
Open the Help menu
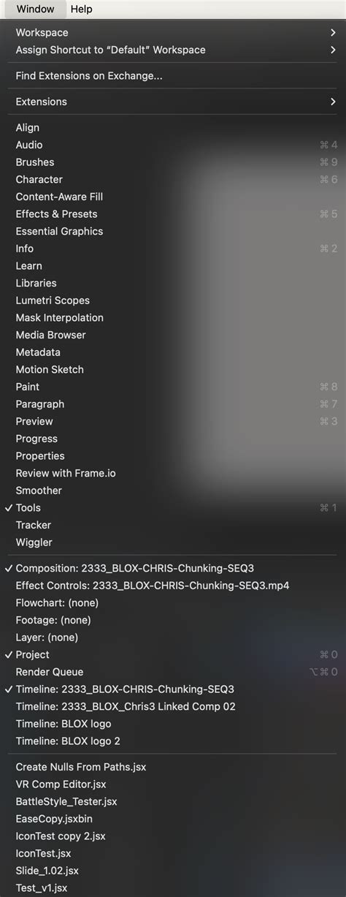81,9
